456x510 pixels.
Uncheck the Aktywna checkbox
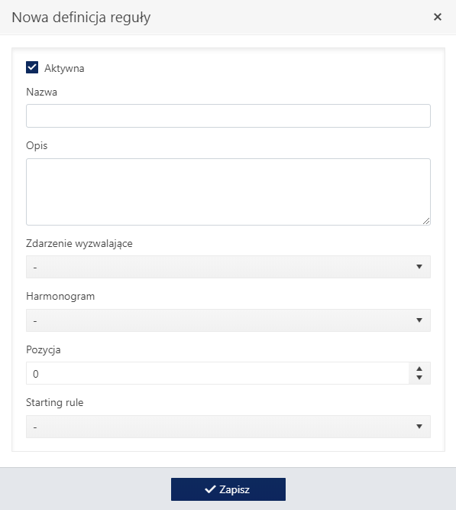(32, 67)
